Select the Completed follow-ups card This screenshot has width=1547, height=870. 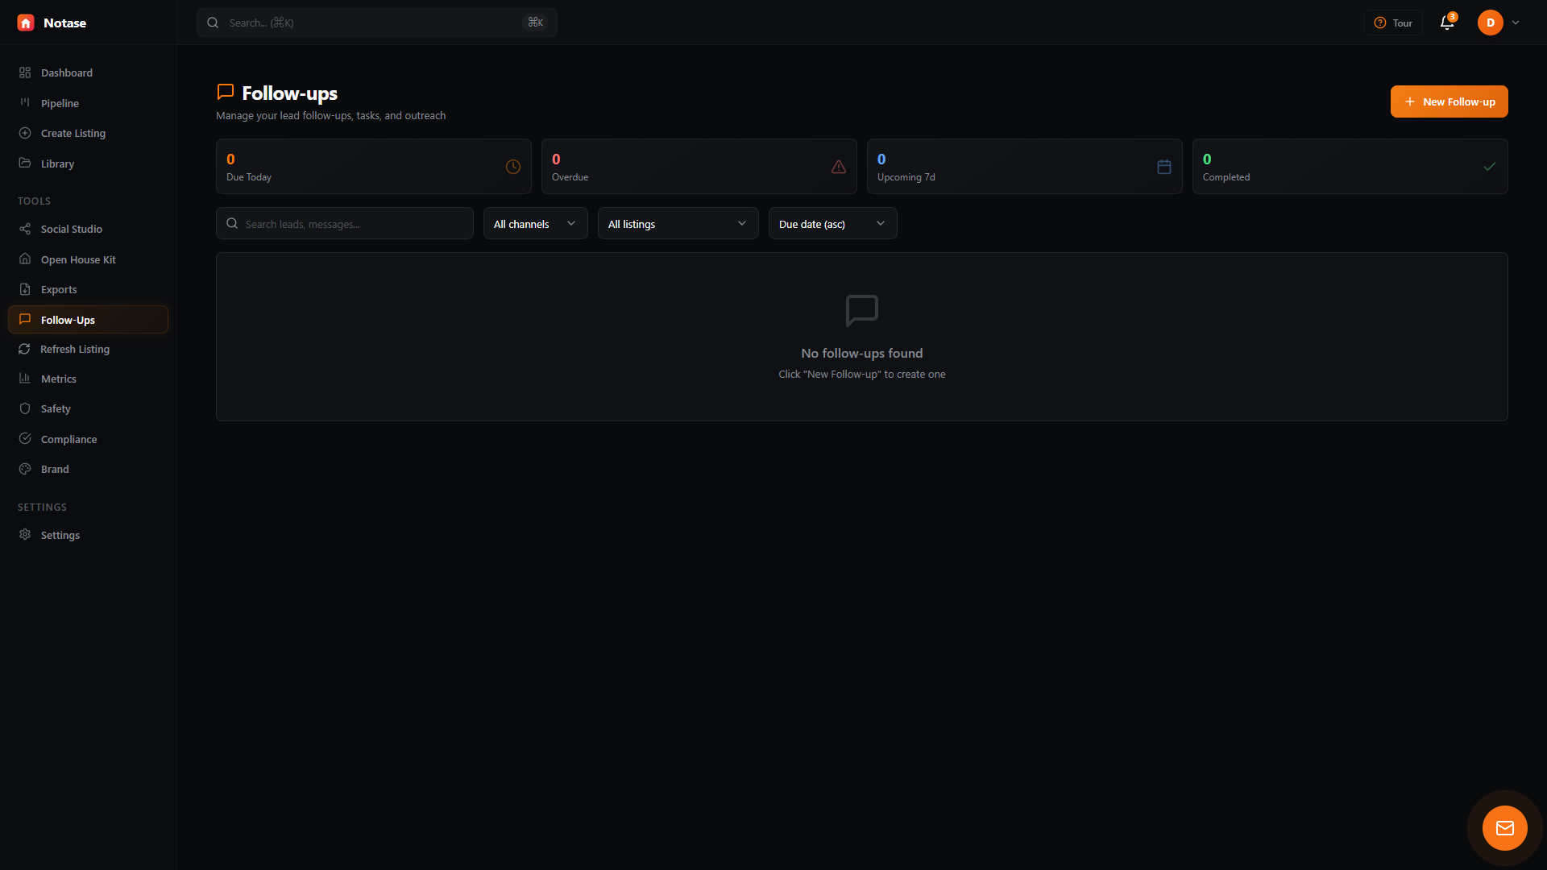1350,166
